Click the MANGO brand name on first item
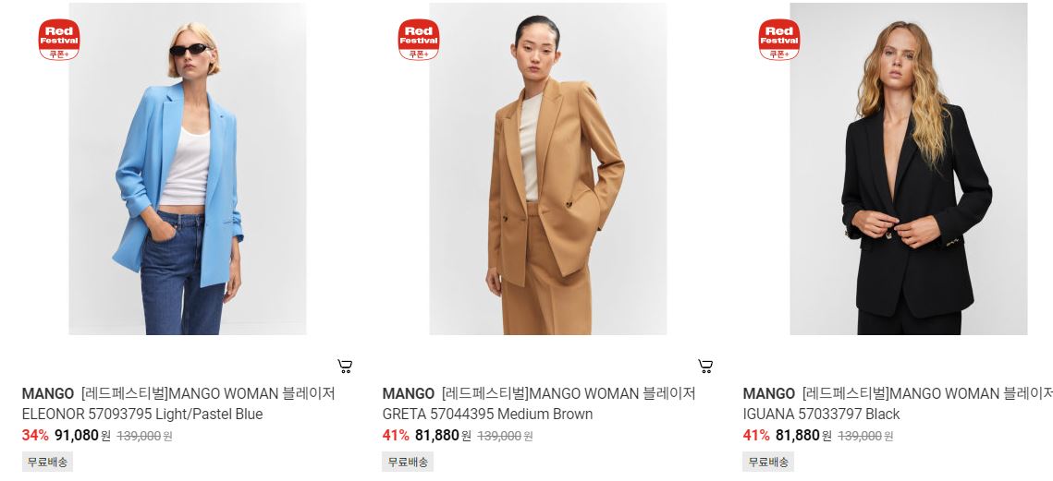This screenshot has width=1053, height=481. tap(48, 394)
